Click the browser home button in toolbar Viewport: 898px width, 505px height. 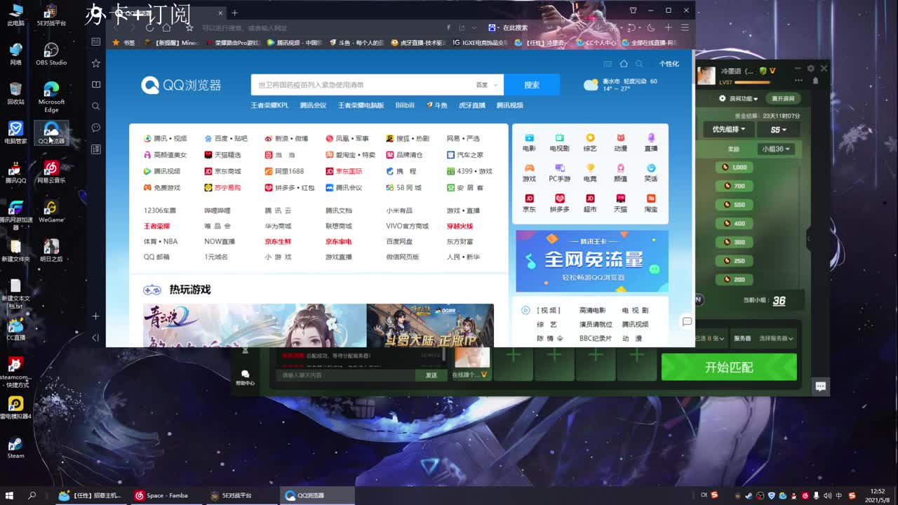[166, 27]
